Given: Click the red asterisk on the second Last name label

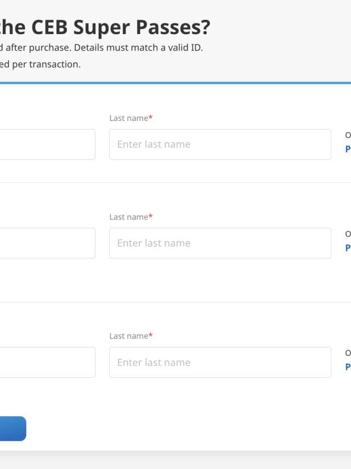Looking at the screenshot, I should (x=151, y=217).
